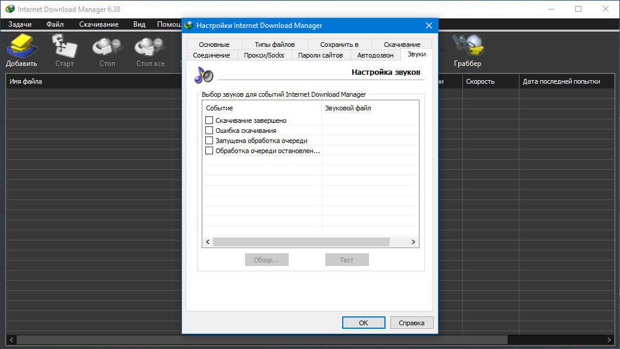This screenshot has width=620, height=349.
Task: Maximize the Internet Download Manager window
Action: coord(578,9)
